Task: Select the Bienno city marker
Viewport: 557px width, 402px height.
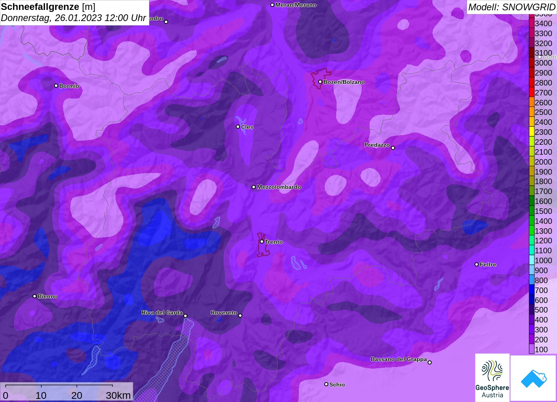Action: point(35,296)
